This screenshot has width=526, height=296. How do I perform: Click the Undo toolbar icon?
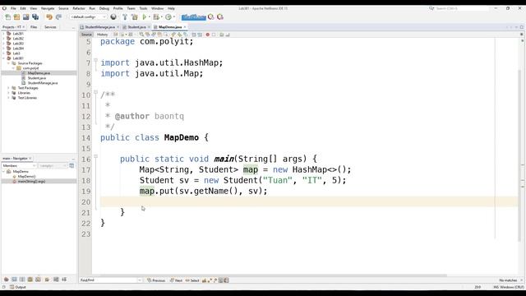(49, 16)
